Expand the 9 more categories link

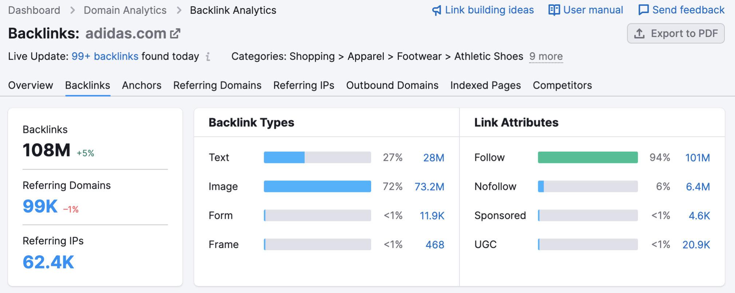546,57
